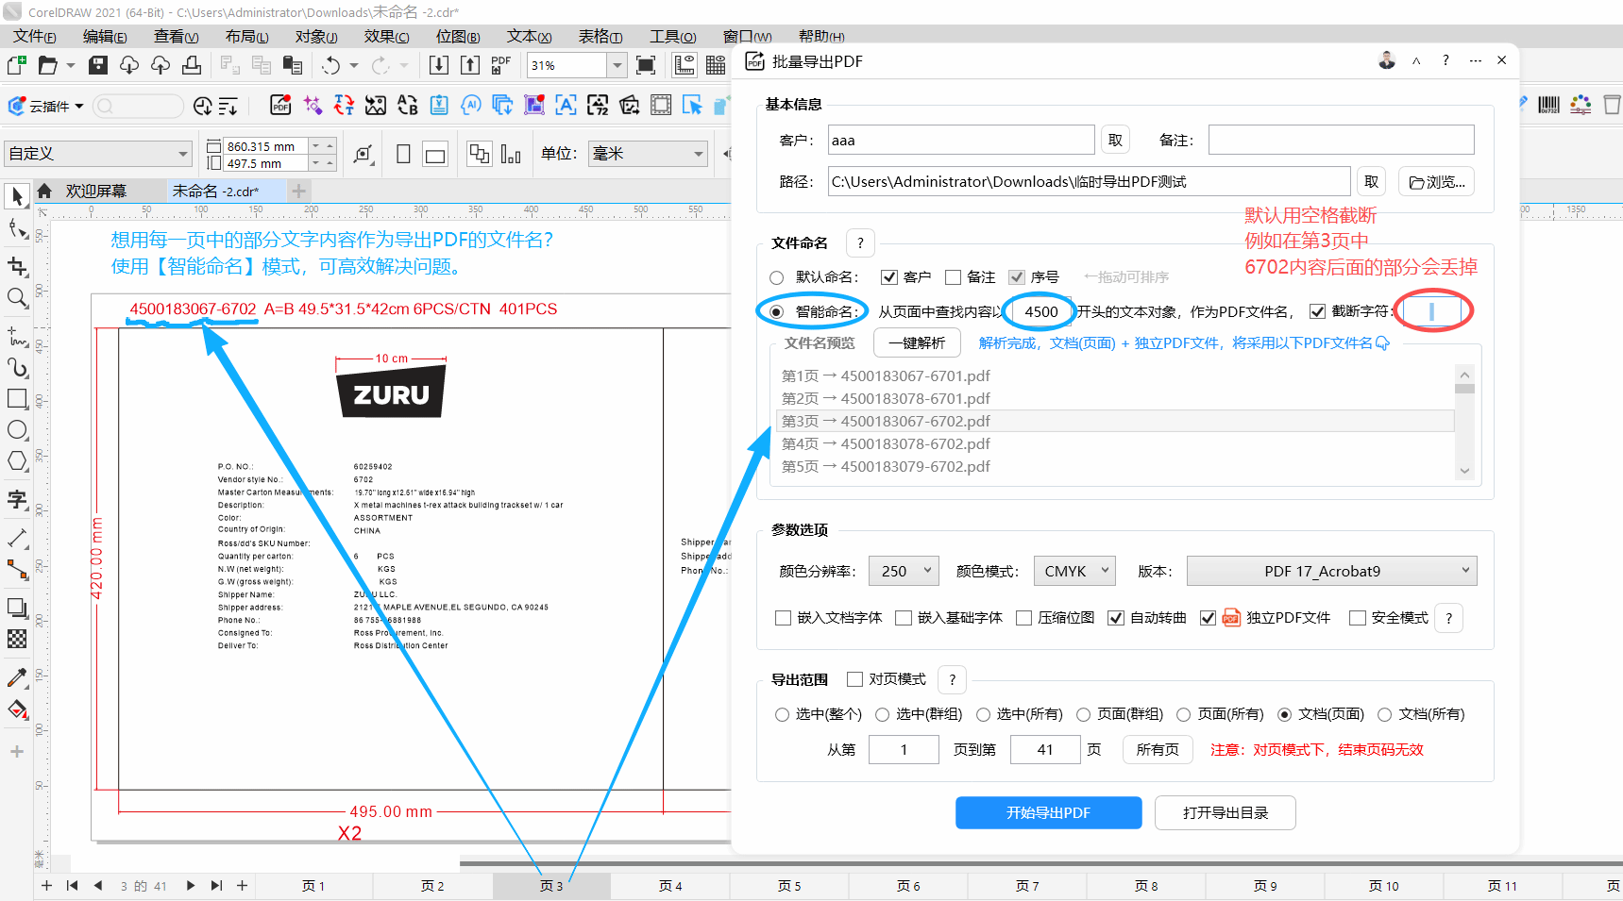Click the 开始导出PDF button
This screenshot has width=1623, height=901.
click(x=1048, y=812)
